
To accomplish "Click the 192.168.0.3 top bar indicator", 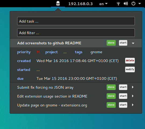I will tap(81, 4).
